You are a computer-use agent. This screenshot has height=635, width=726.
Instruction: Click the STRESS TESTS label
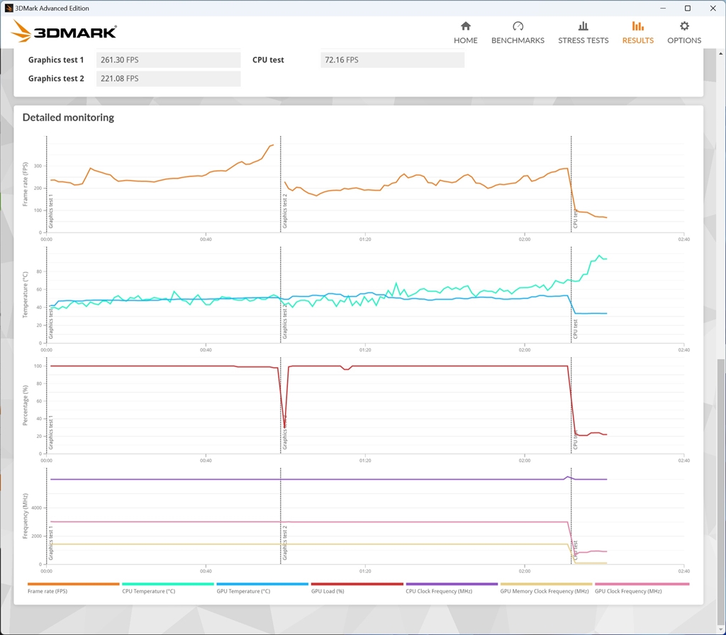pos(583,40)
